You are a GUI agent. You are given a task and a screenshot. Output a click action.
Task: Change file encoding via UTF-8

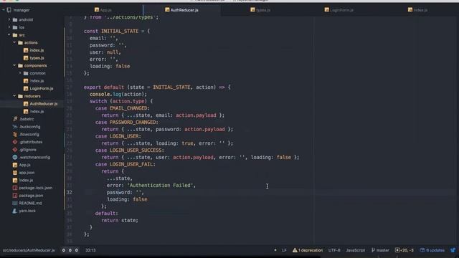tap(334, 250)
